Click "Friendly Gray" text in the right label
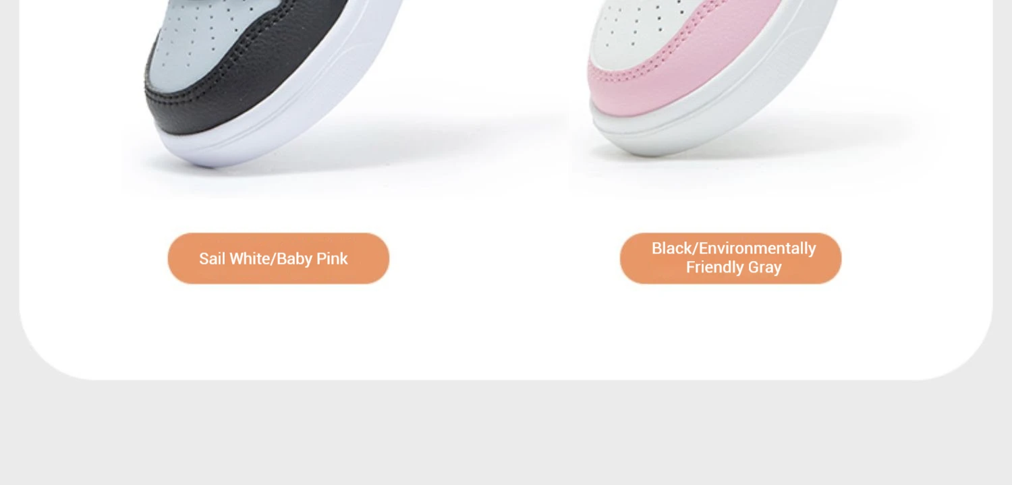Viewport: 1012px width, 485px height. [x=733, y=267]
